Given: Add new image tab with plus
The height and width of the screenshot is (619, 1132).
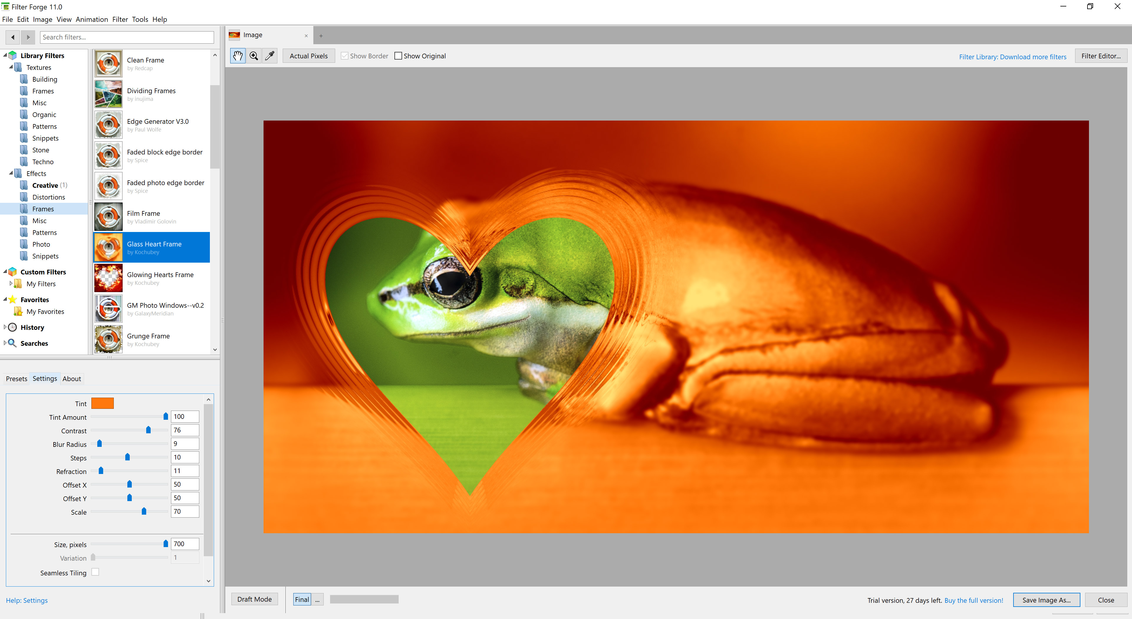Looking at the screenshot, I should point(321,36).
